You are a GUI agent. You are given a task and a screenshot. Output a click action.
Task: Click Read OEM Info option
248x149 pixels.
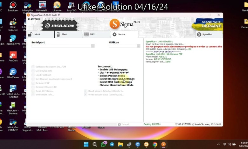(x=43, y=91)
